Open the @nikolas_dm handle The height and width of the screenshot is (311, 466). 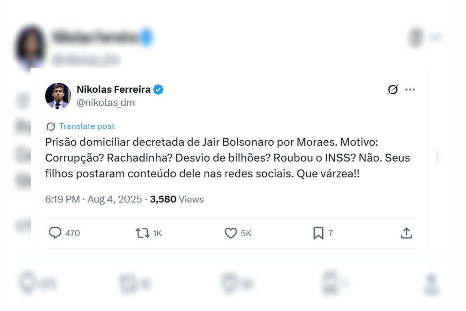pyautogui.click(x=106, y=103)
